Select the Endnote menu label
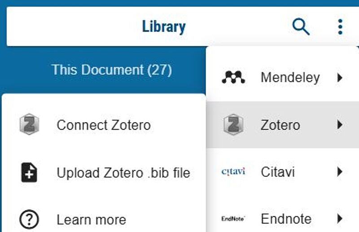The width and height of the screenshot is (359, 232). 286,219
